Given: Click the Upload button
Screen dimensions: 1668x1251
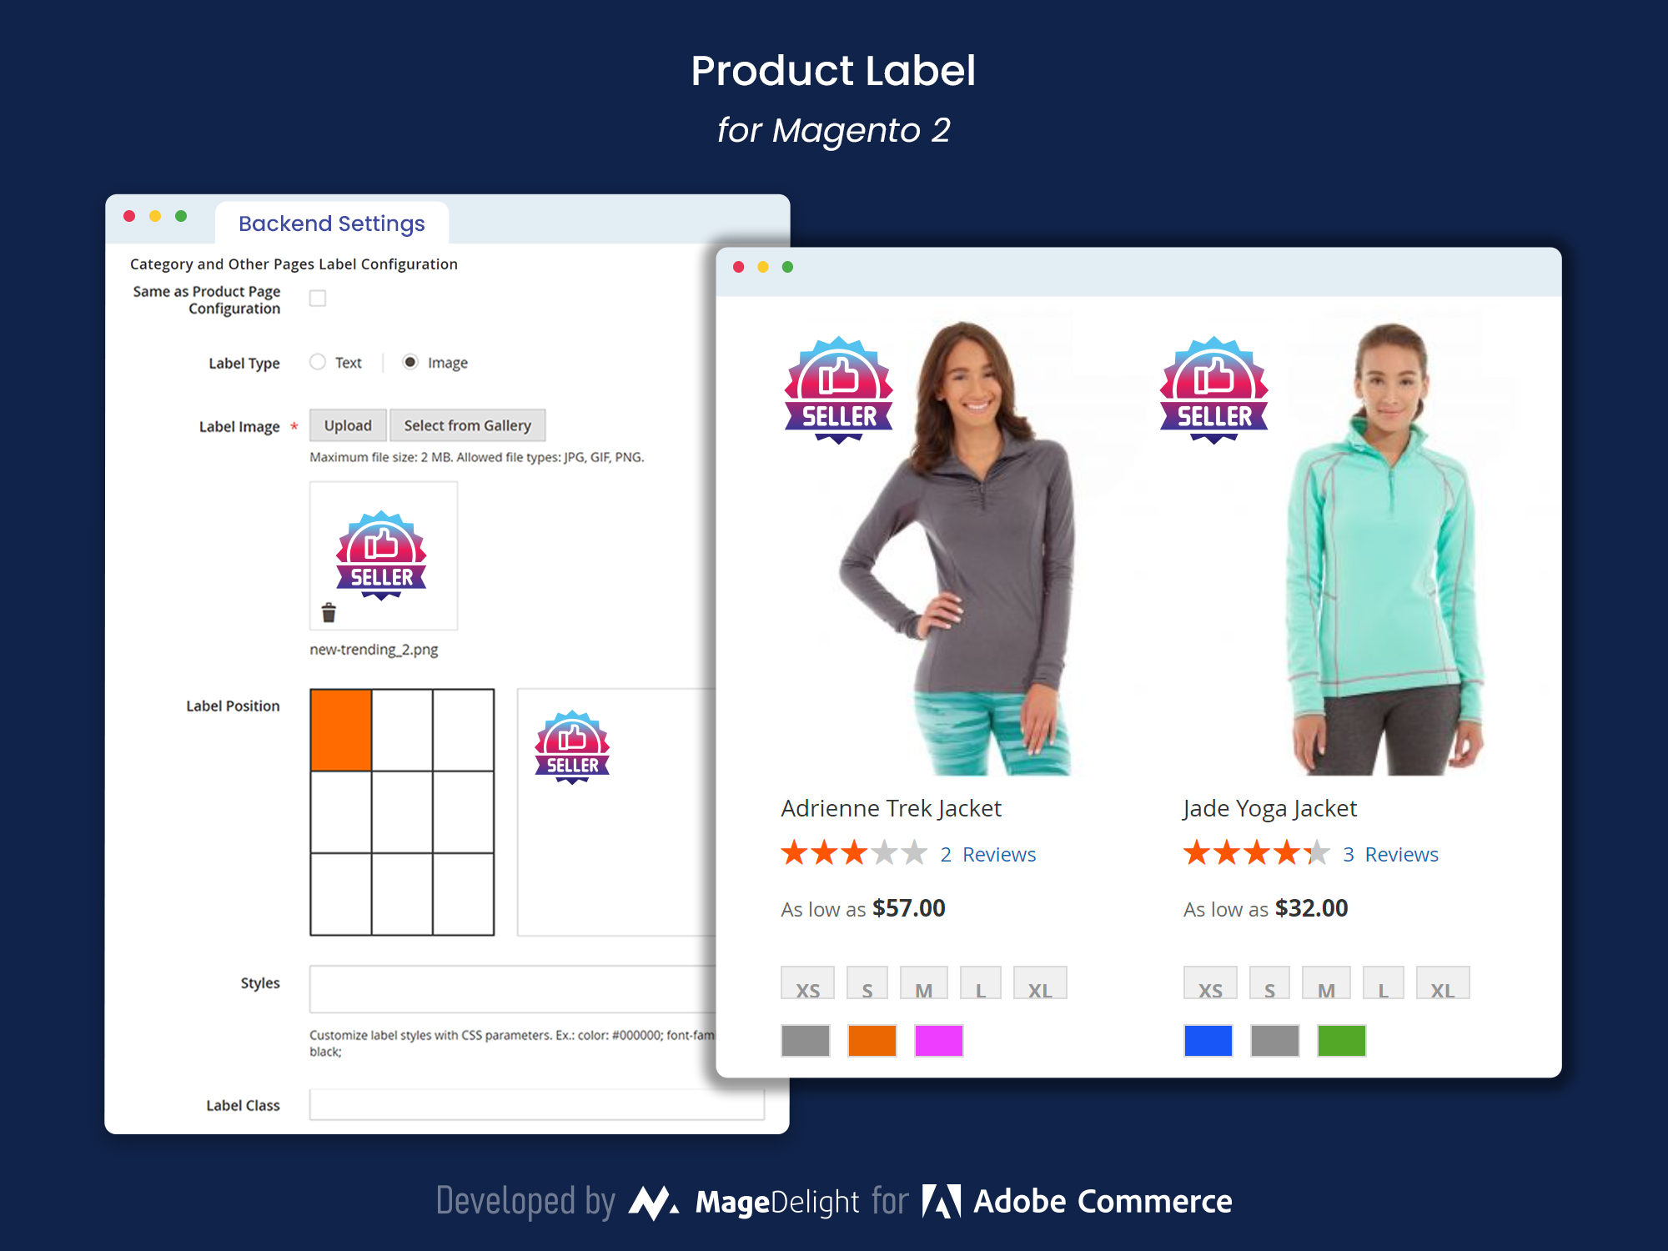Looking at the screenshot, I should pyautogui.click(x=348, y=425).
